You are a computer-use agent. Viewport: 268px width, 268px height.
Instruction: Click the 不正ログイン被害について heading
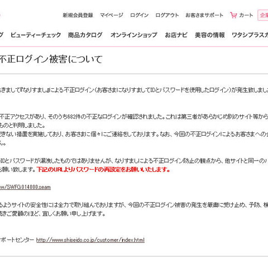tap(51, 59)
